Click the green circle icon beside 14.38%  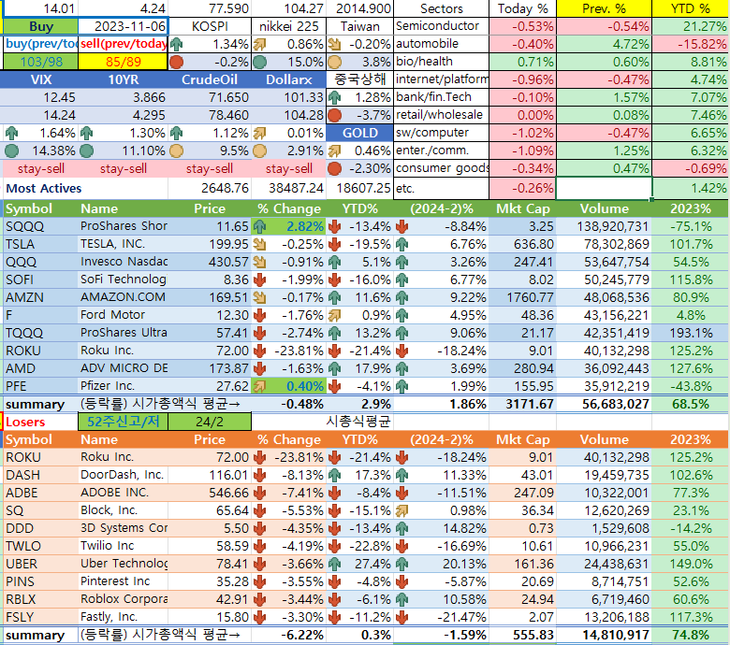(x=11, y=151)
